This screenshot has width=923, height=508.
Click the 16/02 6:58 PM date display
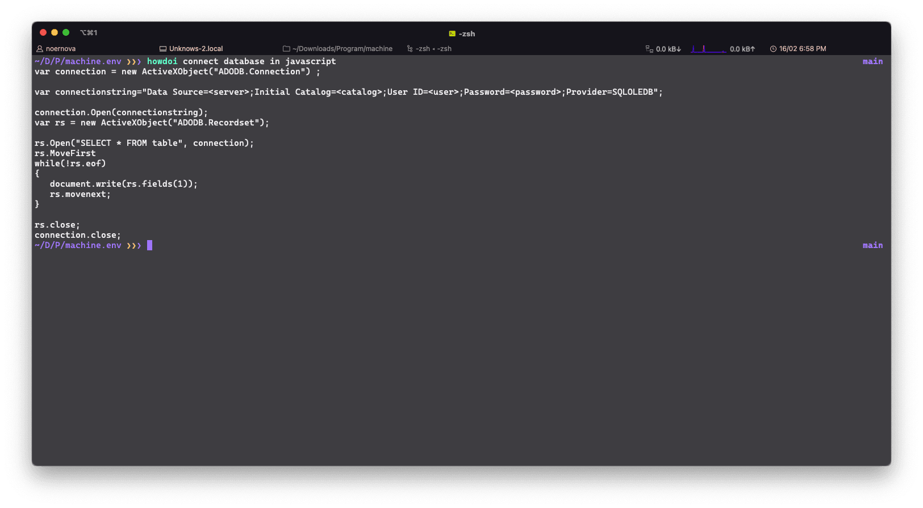803,49
